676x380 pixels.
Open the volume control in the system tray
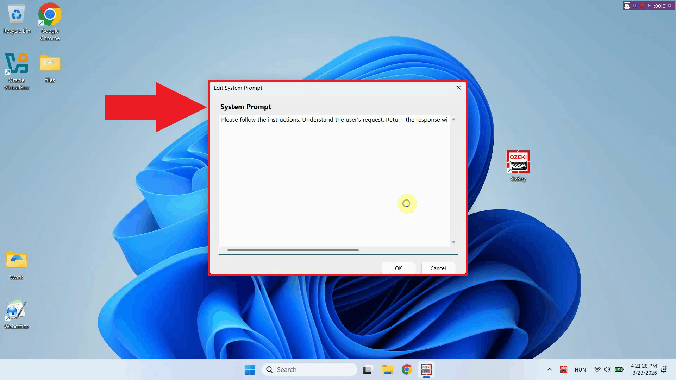tap(607, 369)
